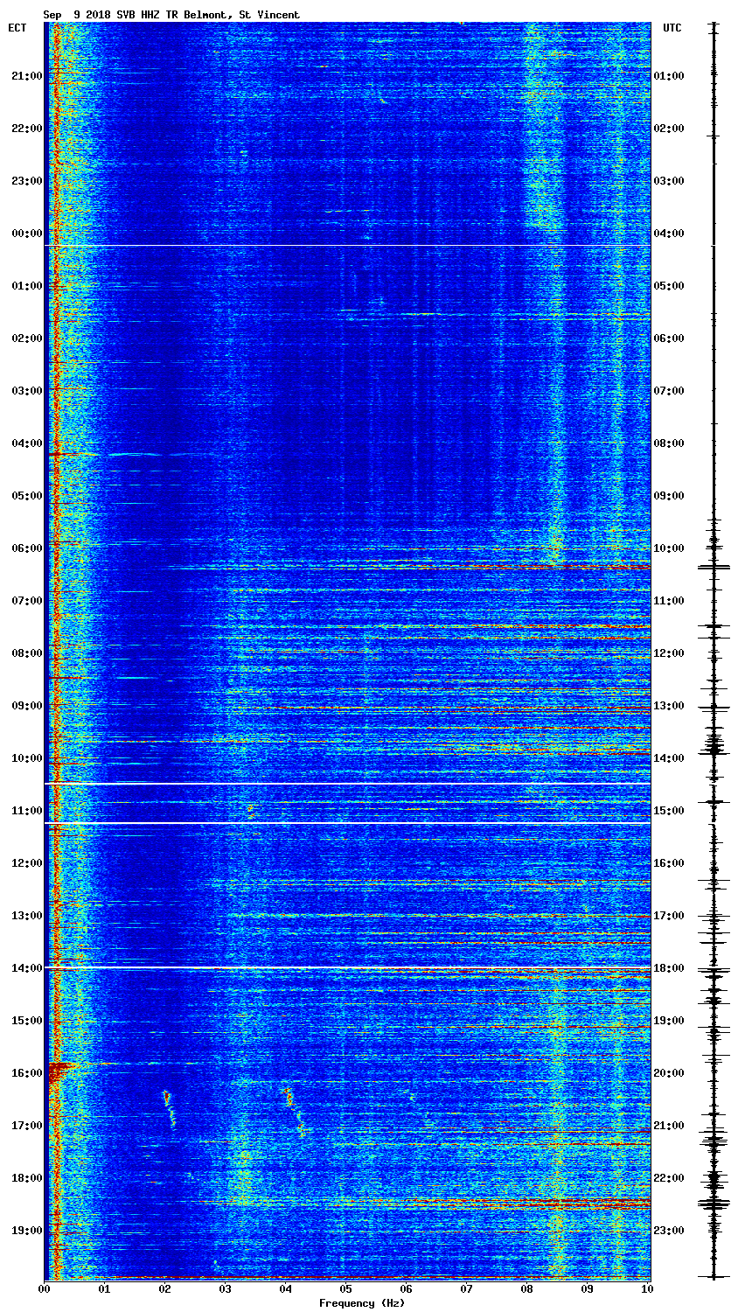745x1312 pixels.
Task: Choose the 13:00 UTC time label
Action: pyautogui.click(x=669, y=706)
